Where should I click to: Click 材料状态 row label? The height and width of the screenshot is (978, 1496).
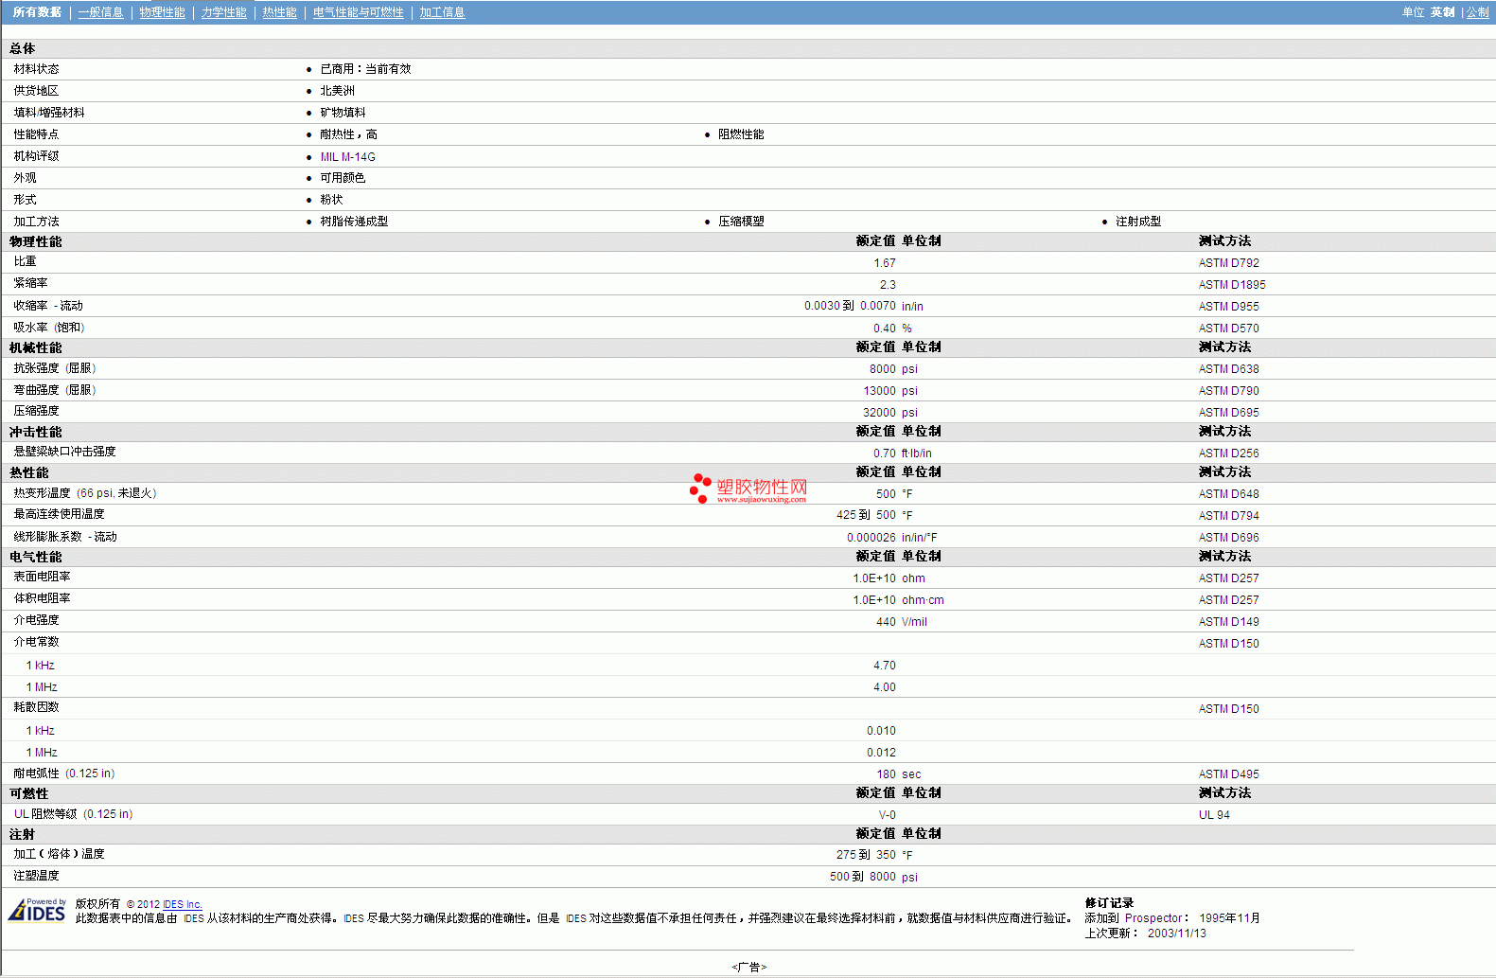(x=36, y=69)
